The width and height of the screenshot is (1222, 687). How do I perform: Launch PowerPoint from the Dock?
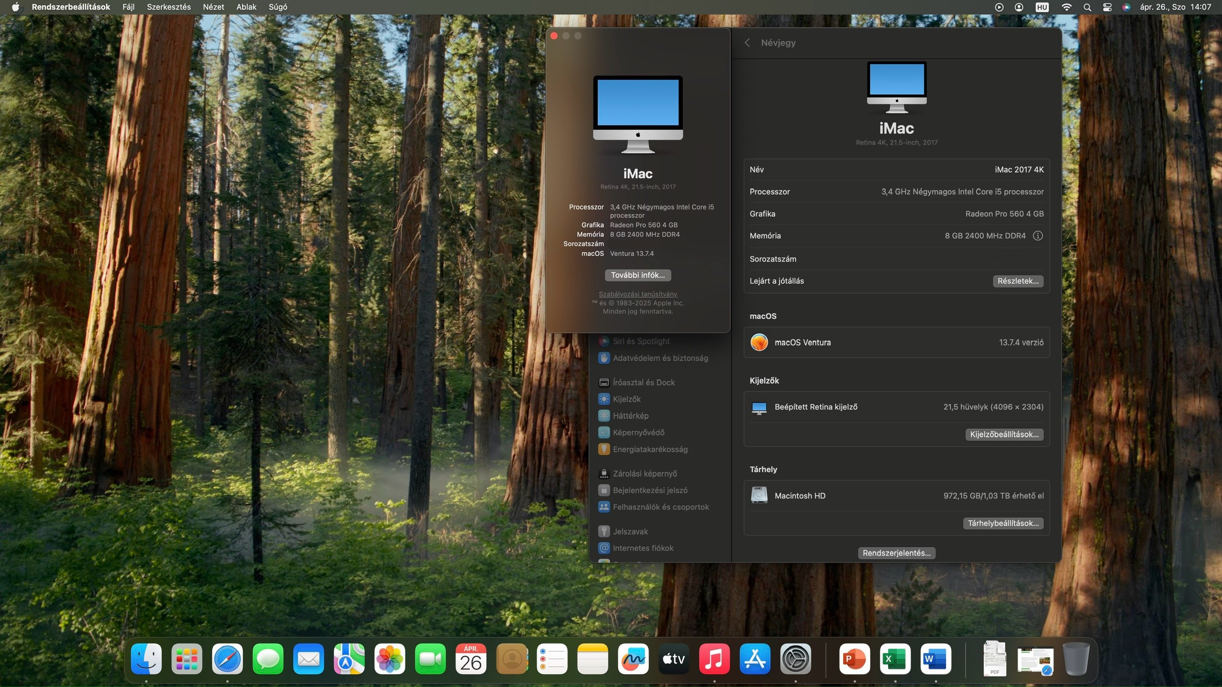point(854,659)
